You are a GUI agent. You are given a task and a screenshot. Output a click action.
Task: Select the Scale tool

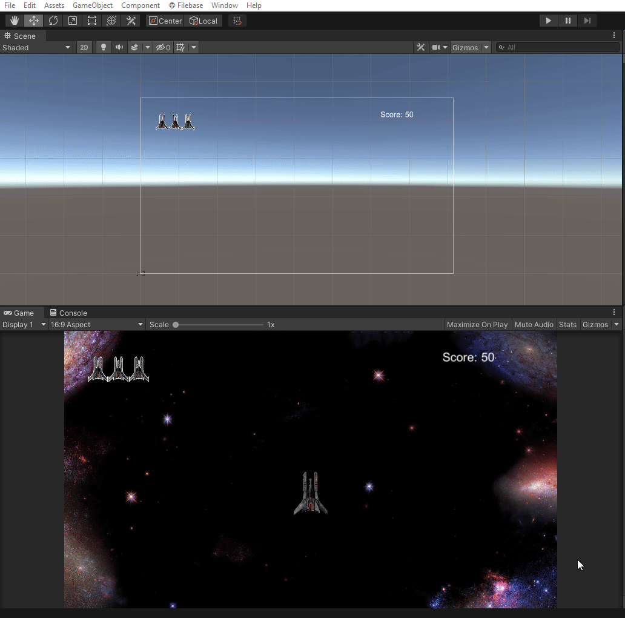click(x=72, y=20)
